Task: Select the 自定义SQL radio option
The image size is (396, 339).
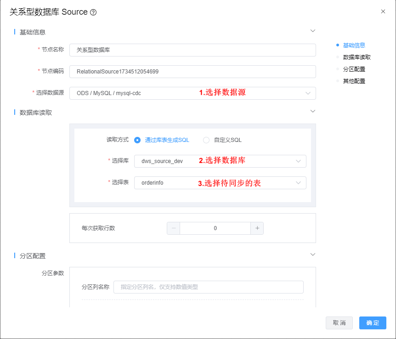Action: click(206, 140)
